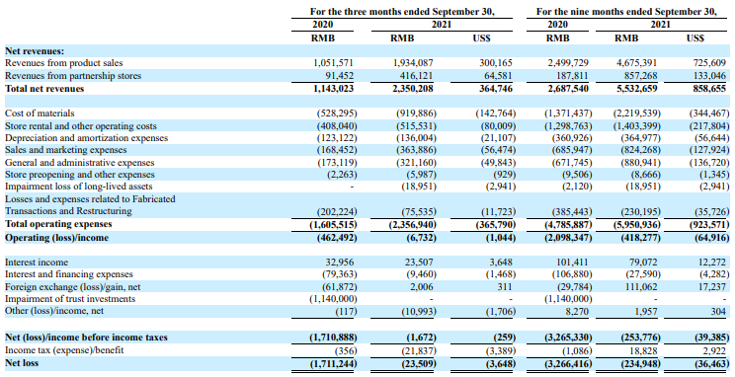Select 'For the three months ended September 30,' header
This screenshot has height=377, width=735.
tap(402, 12)
